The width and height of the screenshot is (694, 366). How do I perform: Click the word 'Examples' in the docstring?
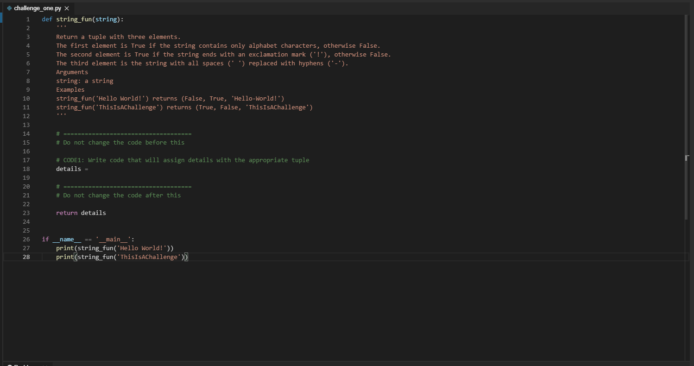[70, 90]
